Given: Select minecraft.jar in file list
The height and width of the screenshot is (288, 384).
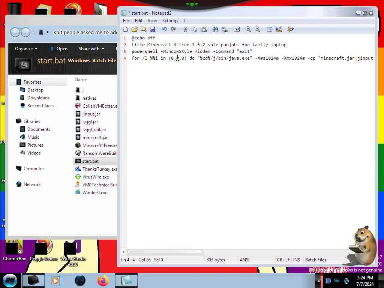Looking at the screenshot, I should (95, 137).
